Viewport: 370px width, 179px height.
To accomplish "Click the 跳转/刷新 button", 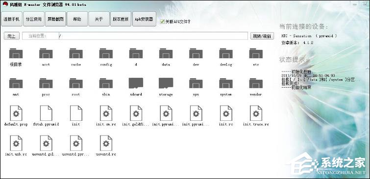I will (262, 36).
